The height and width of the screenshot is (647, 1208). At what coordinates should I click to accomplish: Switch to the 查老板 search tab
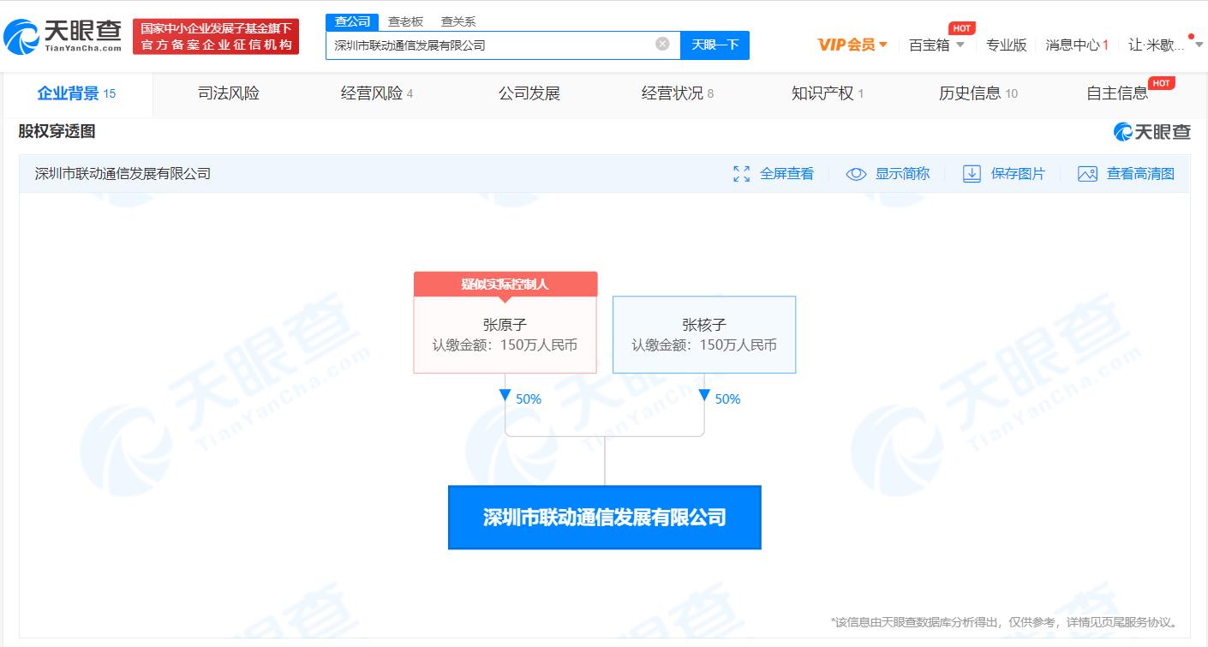(405, 21)
